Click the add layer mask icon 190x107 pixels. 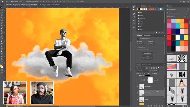[x=151, y=106]
